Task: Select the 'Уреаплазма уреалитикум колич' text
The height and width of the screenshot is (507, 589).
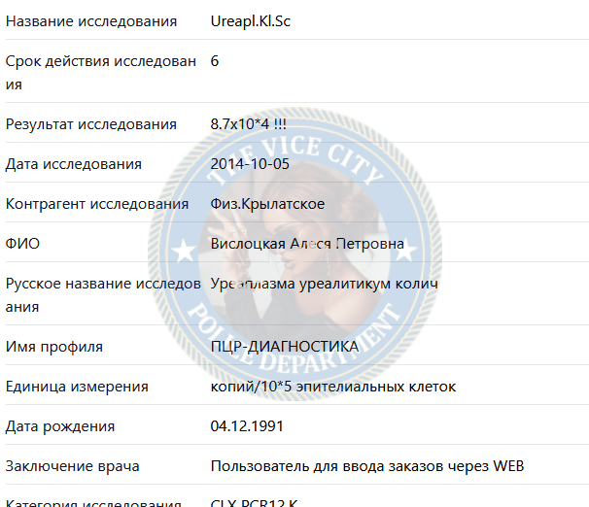Action: [x=325, y=284]
